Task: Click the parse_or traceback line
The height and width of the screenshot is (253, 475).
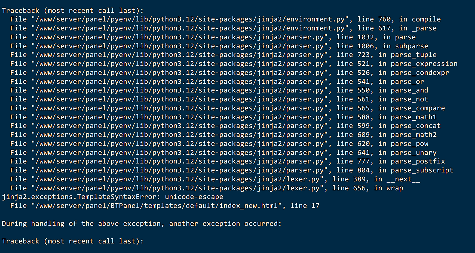Action: coord(217,82)
